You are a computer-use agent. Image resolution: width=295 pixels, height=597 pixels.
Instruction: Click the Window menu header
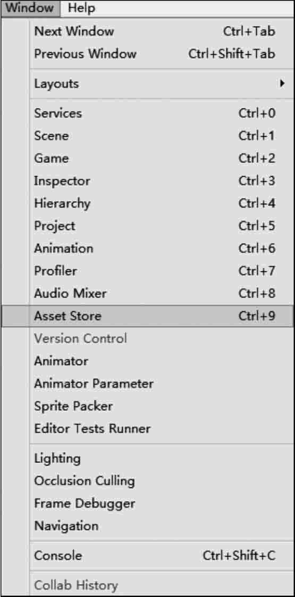[x=30, y=7]
